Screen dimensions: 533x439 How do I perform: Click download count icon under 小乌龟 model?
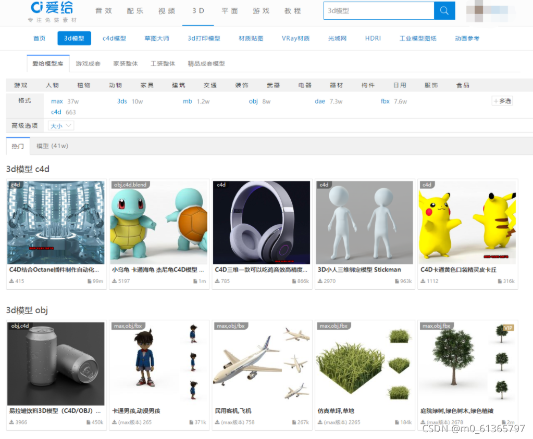(x=115, y=281)
